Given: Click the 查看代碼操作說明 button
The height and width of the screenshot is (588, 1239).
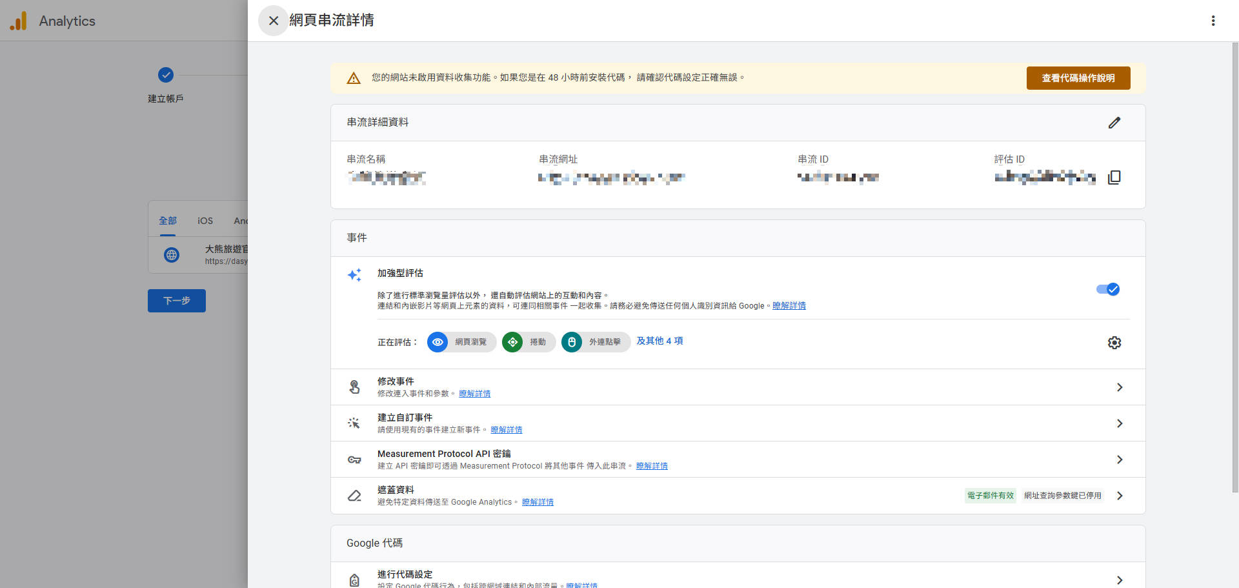Looking at the screenshot, I should [x=1078, y=77].
